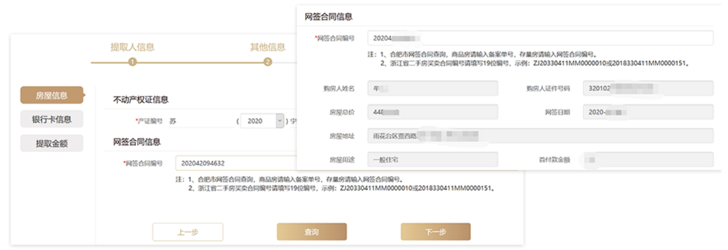Click the 房屋用途 field showing 一般住宅

[x=432, y=160]
